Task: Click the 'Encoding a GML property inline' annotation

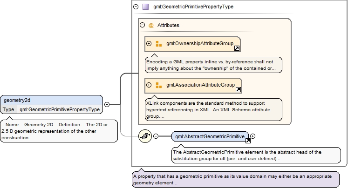Action: (213, 65)
